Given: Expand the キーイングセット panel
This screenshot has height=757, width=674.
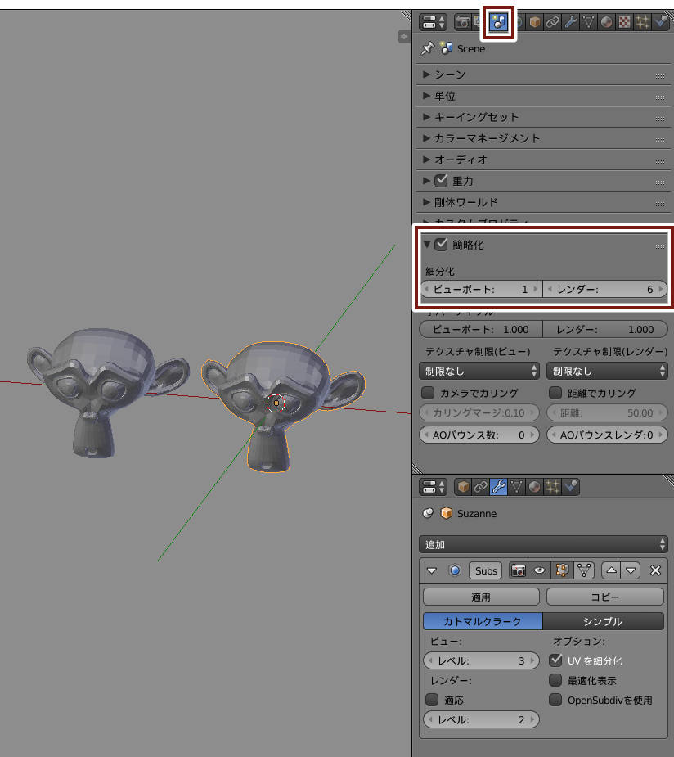Looking at the screenshot, I should [x=426, y=117].
